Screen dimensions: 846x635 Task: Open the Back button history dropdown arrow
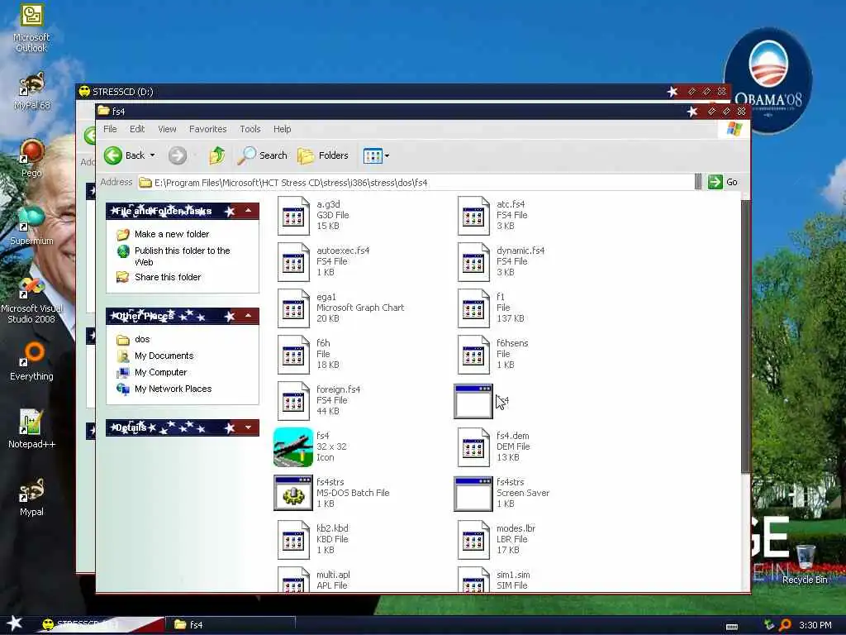(153, 155)
